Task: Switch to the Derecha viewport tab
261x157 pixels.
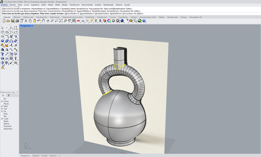Action: pyautogui.click(x=53, y=156)
